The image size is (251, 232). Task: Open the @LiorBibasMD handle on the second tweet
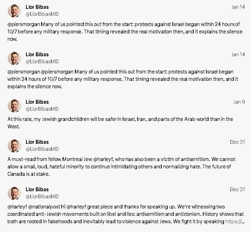(x=42, y=62)
